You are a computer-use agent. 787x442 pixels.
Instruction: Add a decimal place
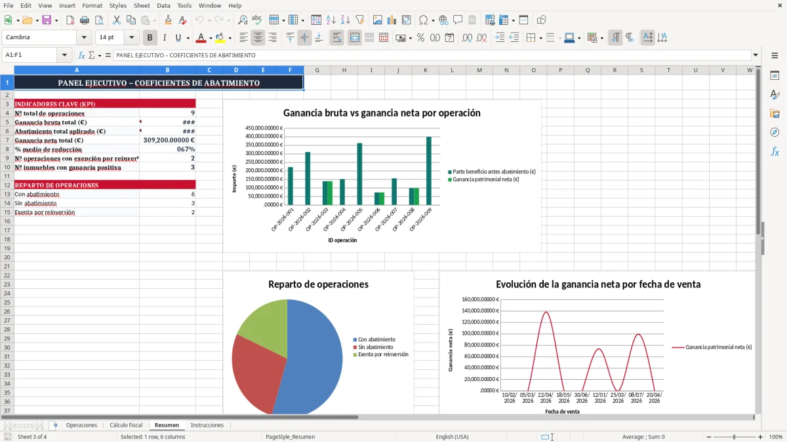click(467, 38)
